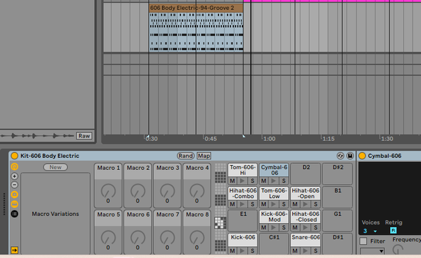Mute the Tom-606-Hi pad

click(232, 181)
